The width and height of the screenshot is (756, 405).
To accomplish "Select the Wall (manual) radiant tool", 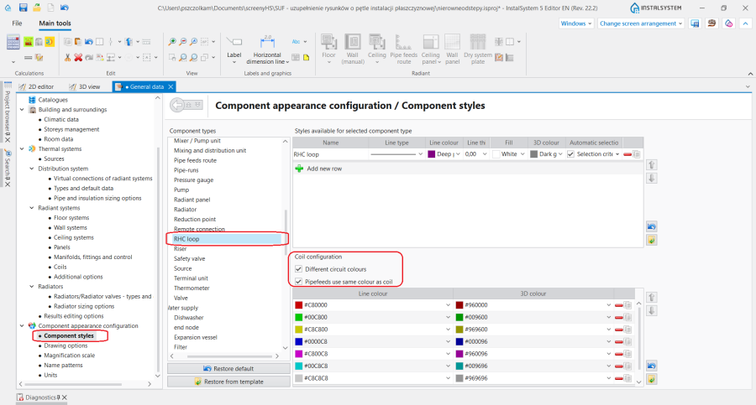I will [x=353, y=49].
